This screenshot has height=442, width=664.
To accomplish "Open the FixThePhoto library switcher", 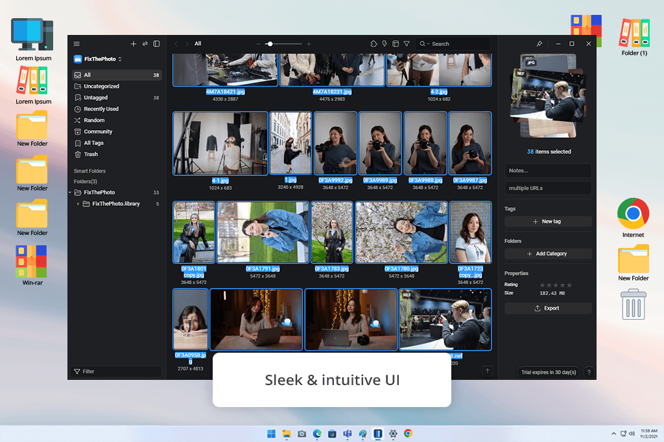I will pos(99,59).
